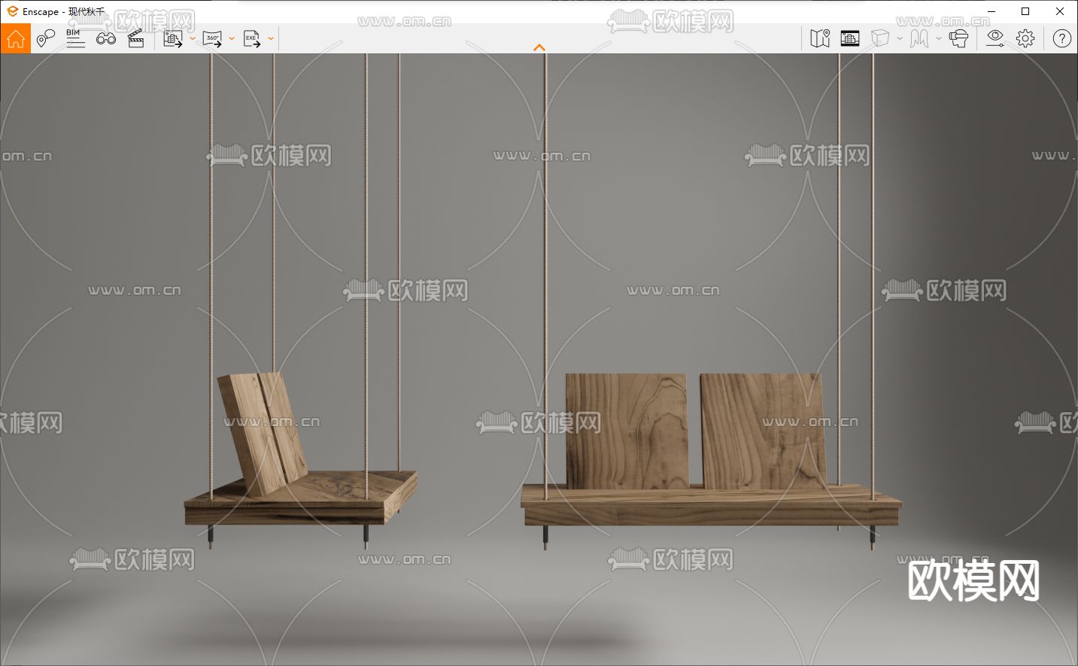
Task: Expand the navigation mode dropdown arrow
Action: [939, 38]
